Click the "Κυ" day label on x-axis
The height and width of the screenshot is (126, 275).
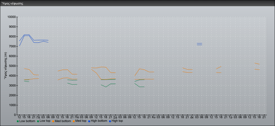pyautogui.click(x=154, y=117)
